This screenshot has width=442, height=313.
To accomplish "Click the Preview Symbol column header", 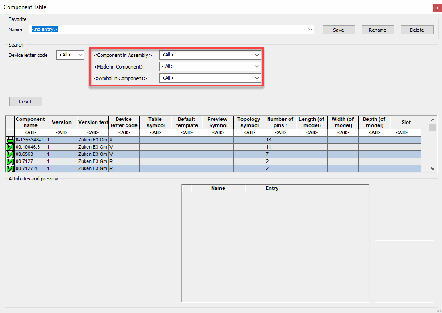I will coord(218,122).
